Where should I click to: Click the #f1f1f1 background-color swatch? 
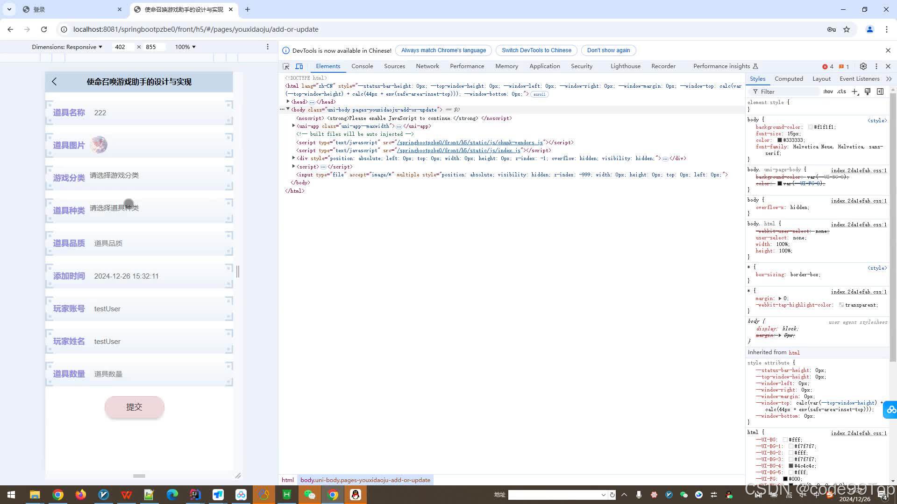pos(810,127)
